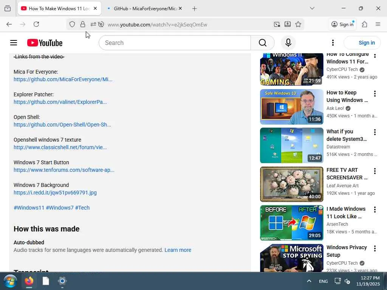Open the settings gear taskbar icon
This screenshot has height=290, width=387.
pos(62,281)
